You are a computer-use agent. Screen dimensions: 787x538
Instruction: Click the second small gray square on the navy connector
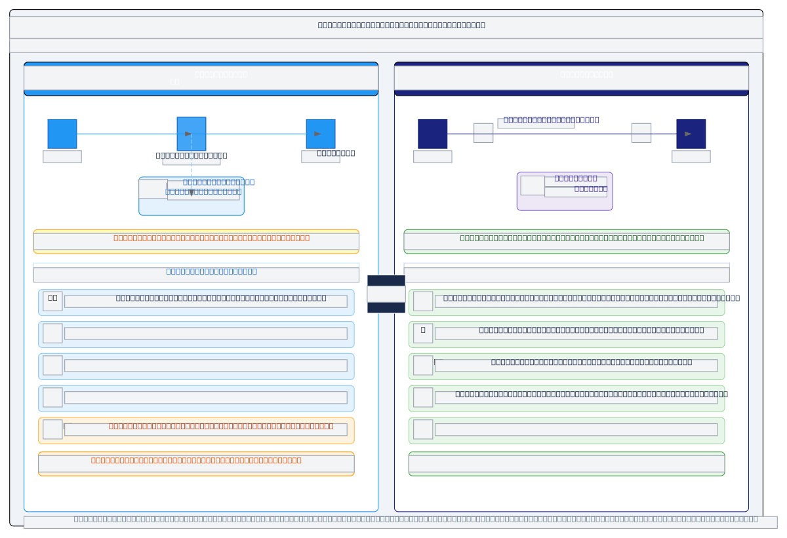641,132
